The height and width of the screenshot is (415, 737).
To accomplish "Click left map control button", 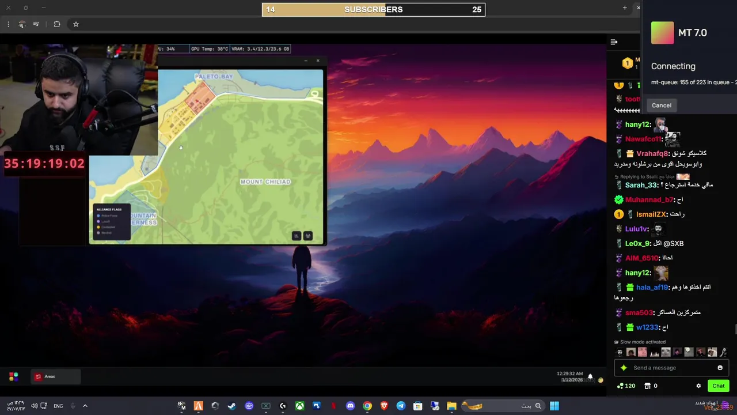I will [x=296, y=235].
